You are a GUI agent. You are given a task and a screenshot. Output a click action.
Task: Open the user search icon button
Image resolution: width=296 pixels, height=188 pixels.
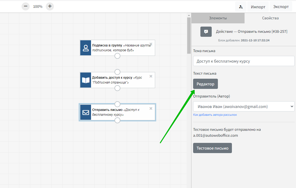[241, 7]
